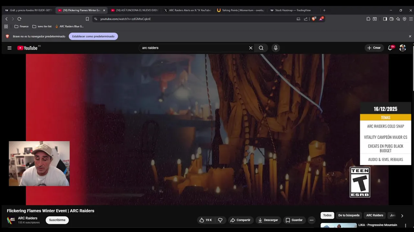Switch to the ARC Raiders Alerts X tab
Screen dimensions: 414x232
(x=187, y=10)
